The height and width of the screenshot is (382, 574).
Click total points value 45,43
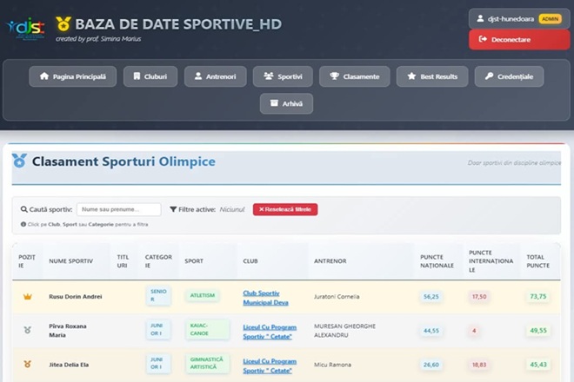tap(538, 365)
